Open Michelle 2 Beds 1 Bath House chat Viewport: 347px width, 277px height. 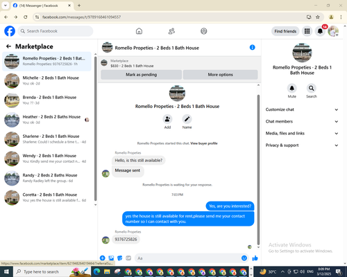(46, 80)
